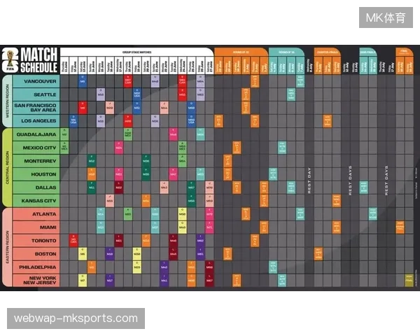The height and width of the screenshot is (336, 420).
Task: Click Boston's orange quarter-final match cell
Action: 318,253
